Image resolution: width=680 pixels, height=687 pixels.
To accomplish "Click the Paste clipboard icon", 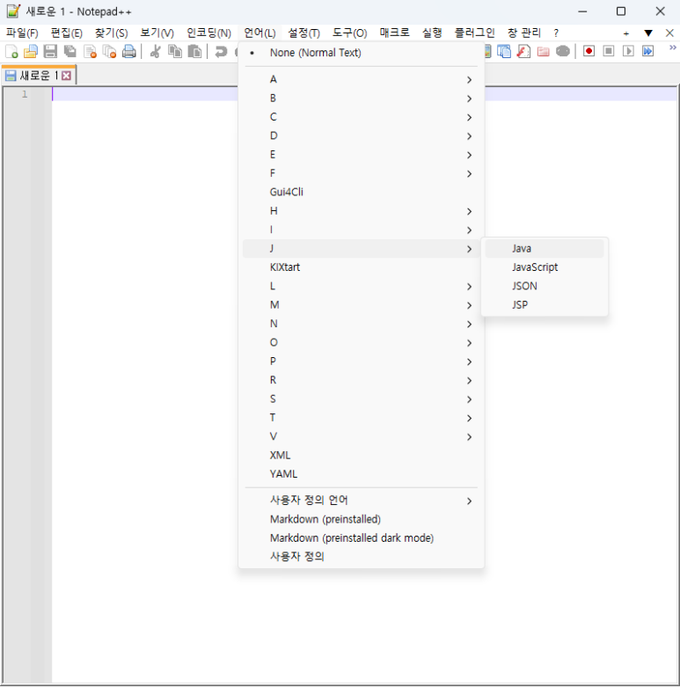I will tap(194, 52).
